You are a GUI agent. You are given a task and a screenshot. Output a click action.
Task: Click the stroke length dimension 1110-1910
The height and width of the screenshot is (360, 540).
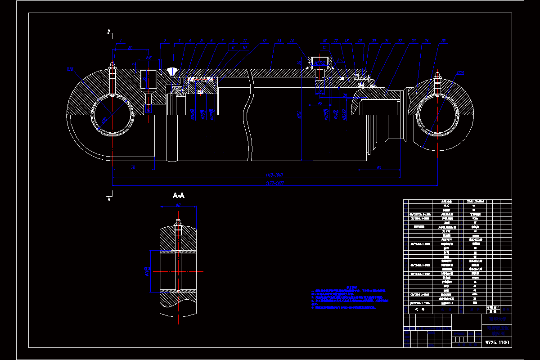[x=274, y=175]
